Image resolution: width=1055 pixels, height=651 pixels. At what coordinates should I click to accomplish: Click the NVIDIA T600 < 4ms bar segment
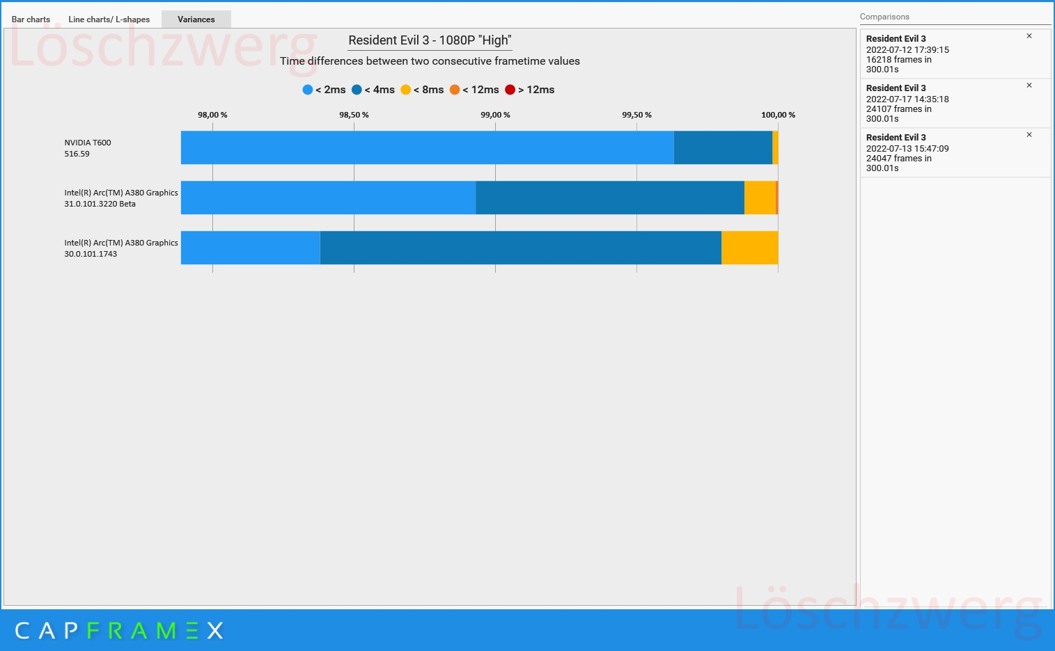pos(723,147)
